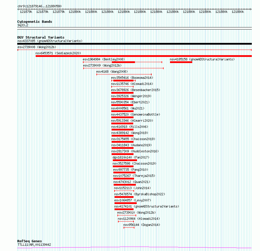Click the chr9:121879146..121880580 coordinate text
This screenshot has height=251, width=260.
tap(39, 6)
